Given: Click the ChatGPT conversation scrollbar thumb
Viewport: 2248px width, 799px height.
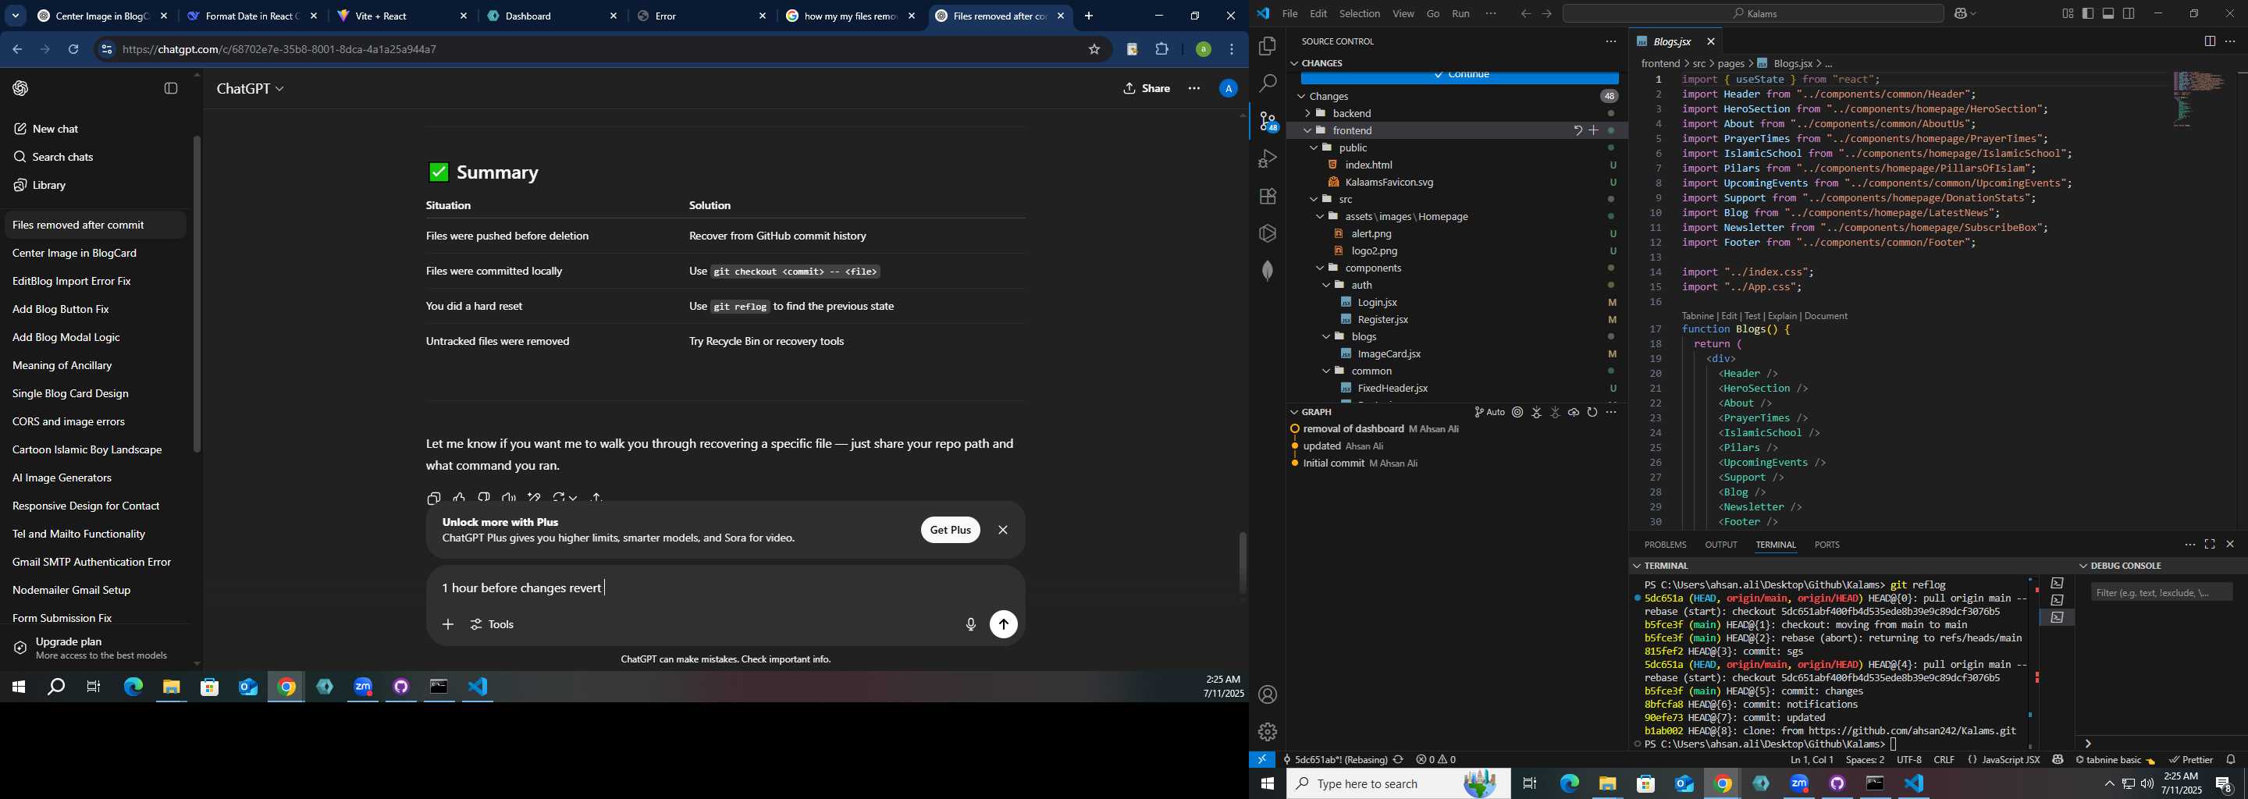Looking at the screenshot, I should pyautogui.click(x=1242, y=563).
